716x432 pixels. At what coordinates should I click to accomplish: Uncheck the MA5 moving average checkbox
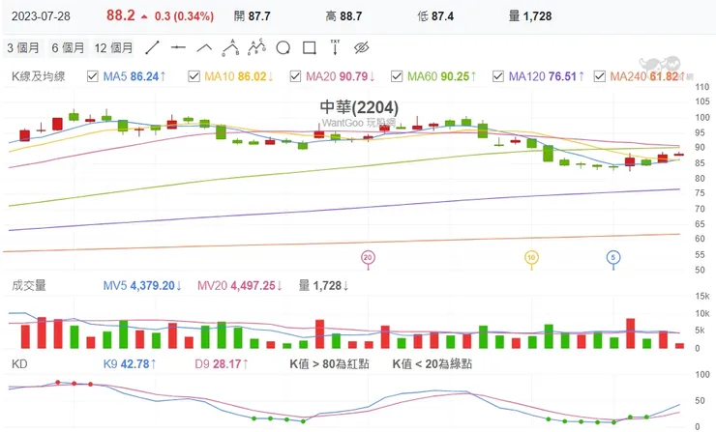click(93, 76)
